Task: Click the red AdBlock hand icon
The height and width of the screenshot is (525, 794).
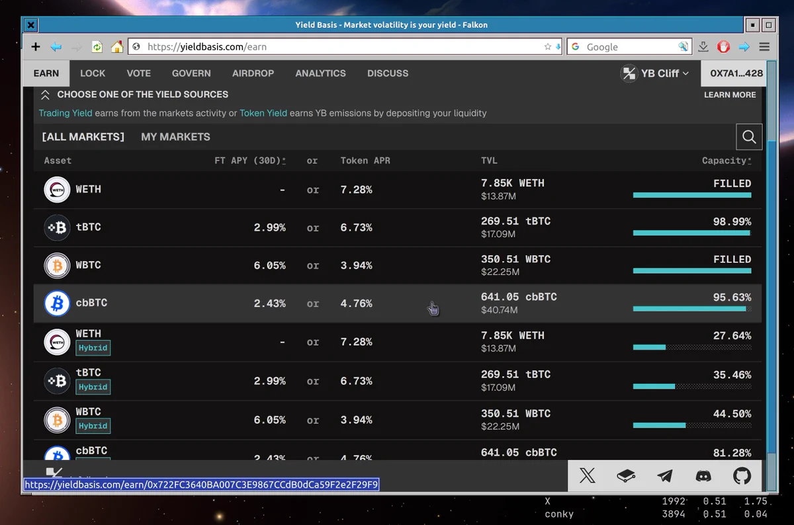Action: tap(724, 47)
